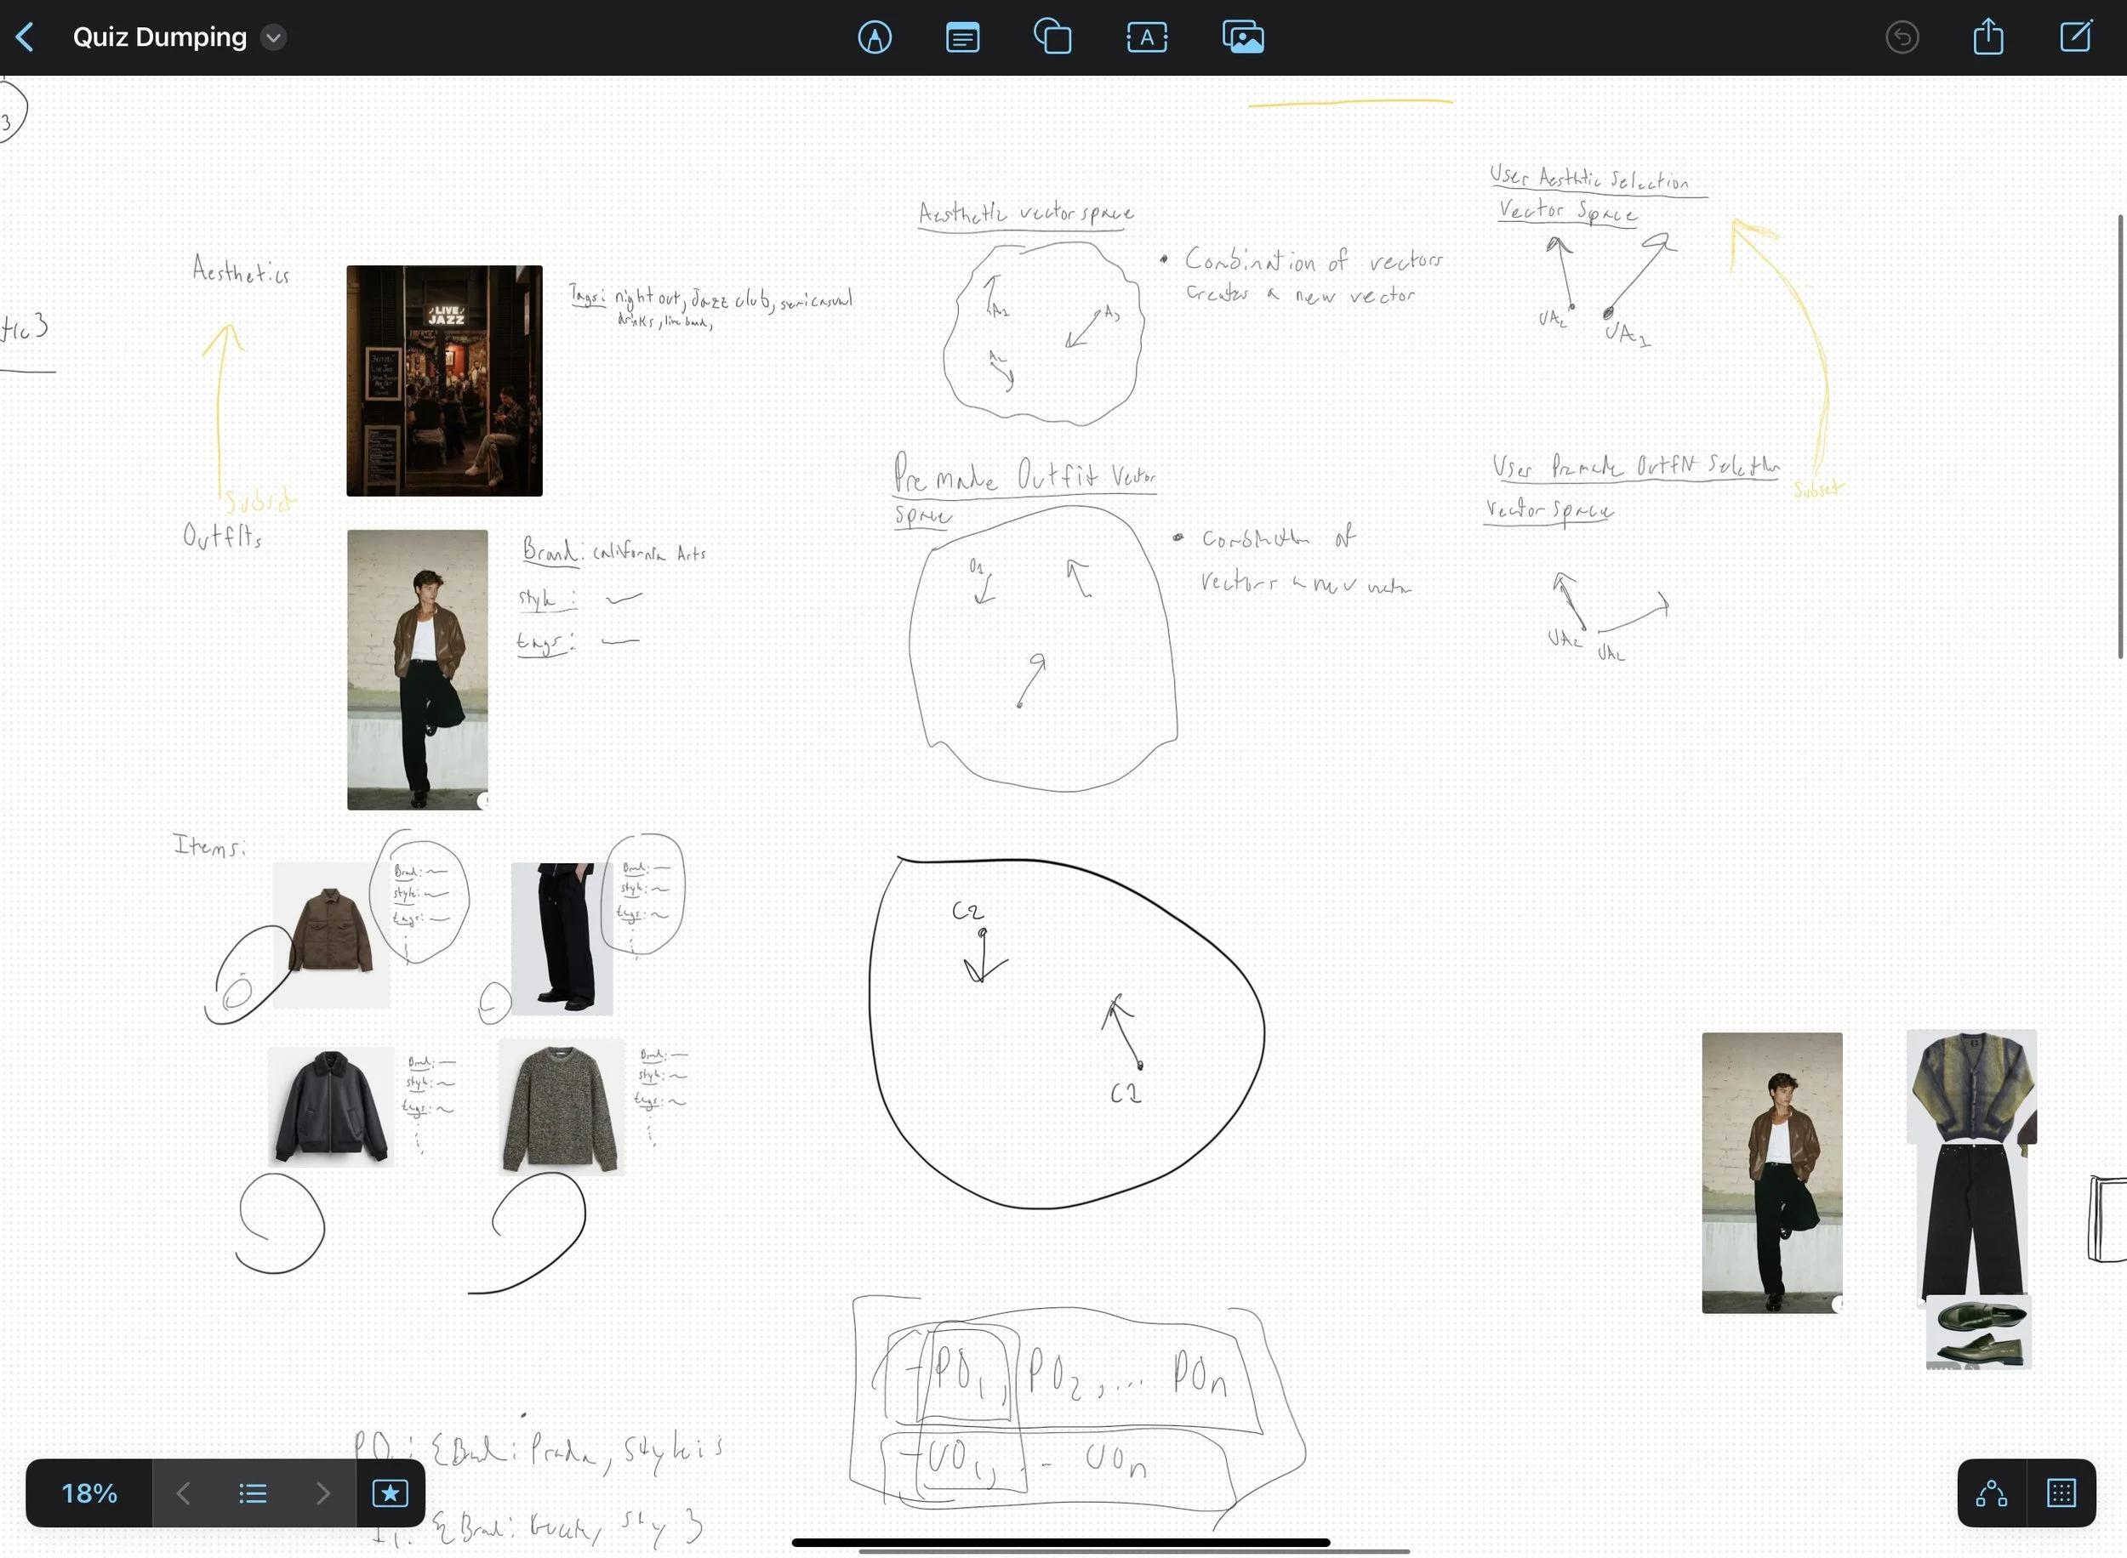This screenshot has width=2127, height=1558.
Task: Select the brown jacket item image
Action: click(x=330, y=931)
